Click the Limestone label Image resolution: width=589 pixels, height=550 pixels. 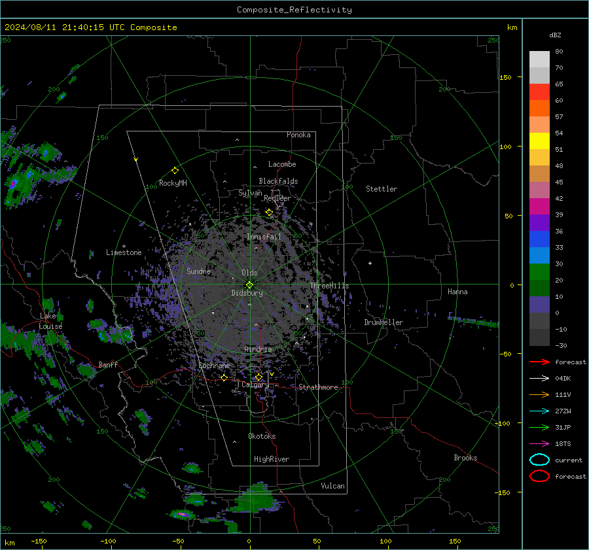124,252
